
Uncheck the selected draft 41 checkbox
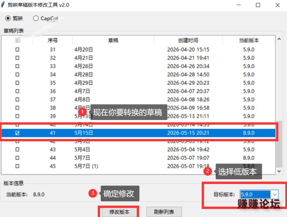pos(17,133)
